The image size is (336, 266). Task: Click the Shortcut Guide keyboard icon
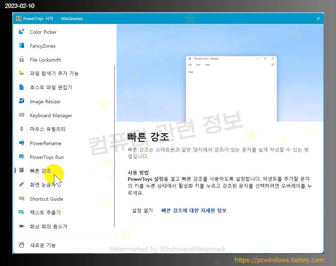tap(22, 198)
